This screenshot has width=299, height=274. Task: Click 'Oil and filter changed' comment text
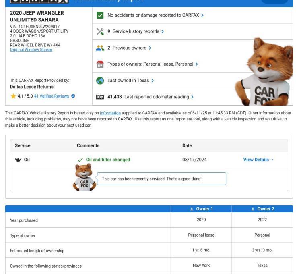click(x=108, y=160)
